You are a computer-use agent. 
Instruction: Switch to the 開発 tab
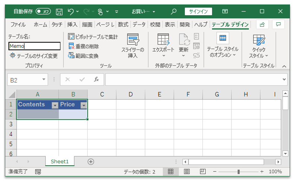pyautogui.click(x=185, y=25)
